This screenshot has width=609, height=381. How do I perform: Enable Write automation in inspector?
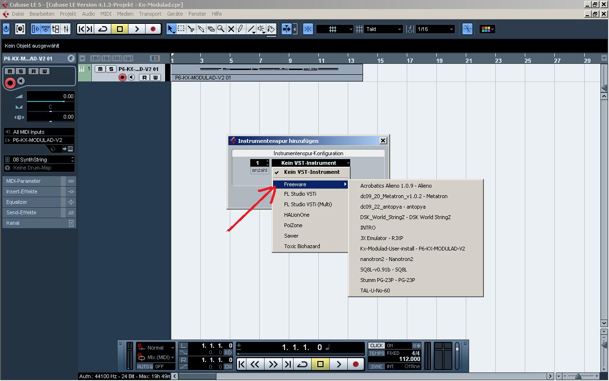click(44, 71)
